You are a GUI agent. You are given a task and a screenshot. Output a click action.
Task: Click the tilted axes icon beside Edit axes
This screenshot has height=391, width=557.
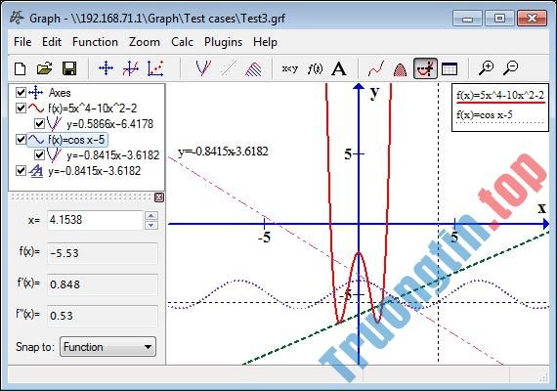(x=130, y=68)
